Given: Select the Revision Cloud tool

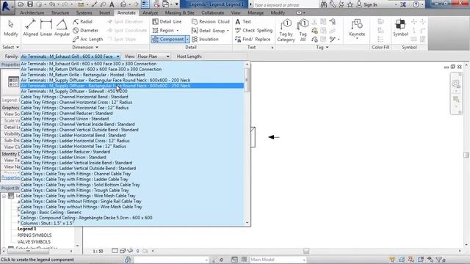Looking at the screenshot, I should tap(211, 21).
